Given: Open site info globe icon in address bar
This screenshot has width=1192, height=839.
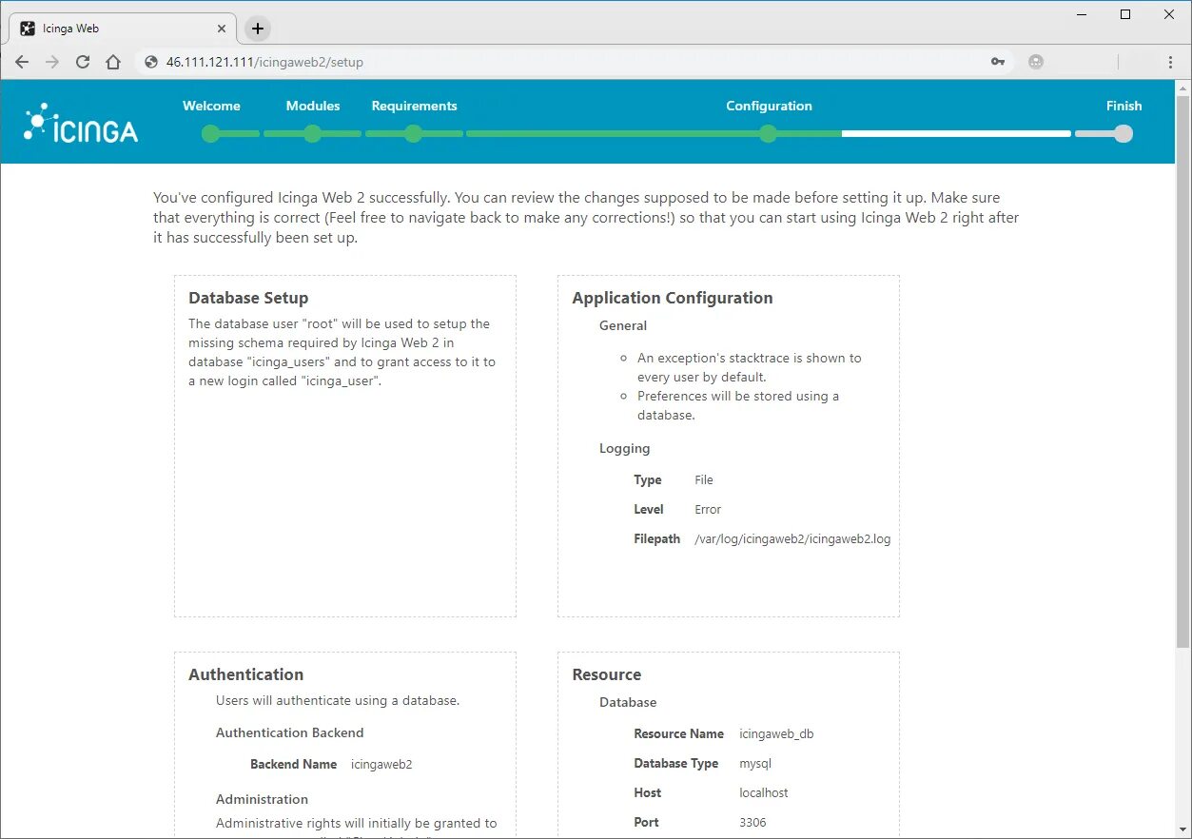Looking at the screenshot, I should tap(150, 62).
